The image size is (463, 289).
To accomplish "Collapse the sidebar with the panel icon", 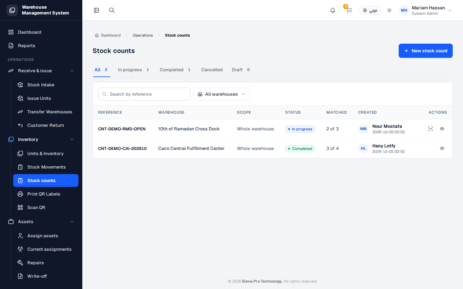I will [96, 10].
